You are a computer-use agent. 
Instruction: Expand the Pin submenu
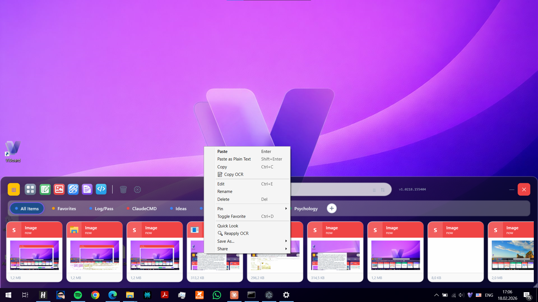[220, 209]
